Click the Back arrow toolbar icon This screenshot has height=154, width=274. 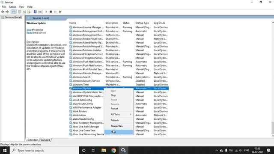(3, 12)
